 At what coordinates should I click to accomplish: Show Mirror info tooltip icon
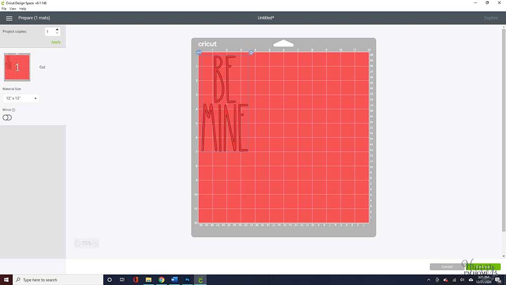tap(14, 110)
